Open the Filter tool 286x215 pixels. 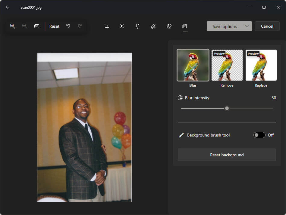pos(138,26)
